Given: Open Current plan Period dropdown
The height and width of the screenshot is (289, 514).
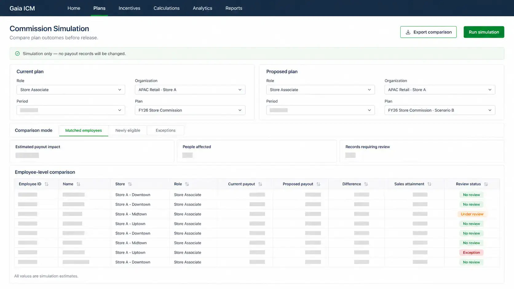Looking at the screenshot, I should pyautogui.click(x=71, y=110).
